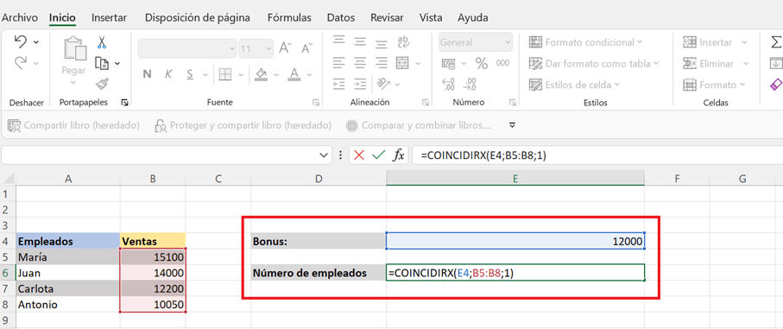Open the General number format dropdown
The height and width of the screenshot is (329, 783).
tap(476, 42)
